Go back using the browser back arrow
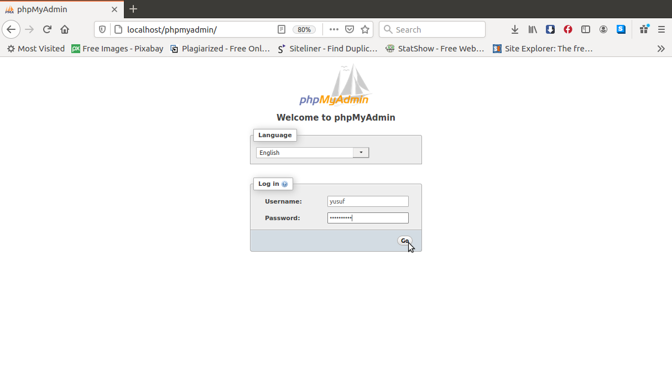Viewport: 672px width, 385px height. (x=11, y=29)
